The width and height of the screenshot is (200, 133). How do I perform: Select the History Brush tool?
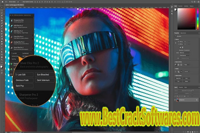[x=2, y=34]
